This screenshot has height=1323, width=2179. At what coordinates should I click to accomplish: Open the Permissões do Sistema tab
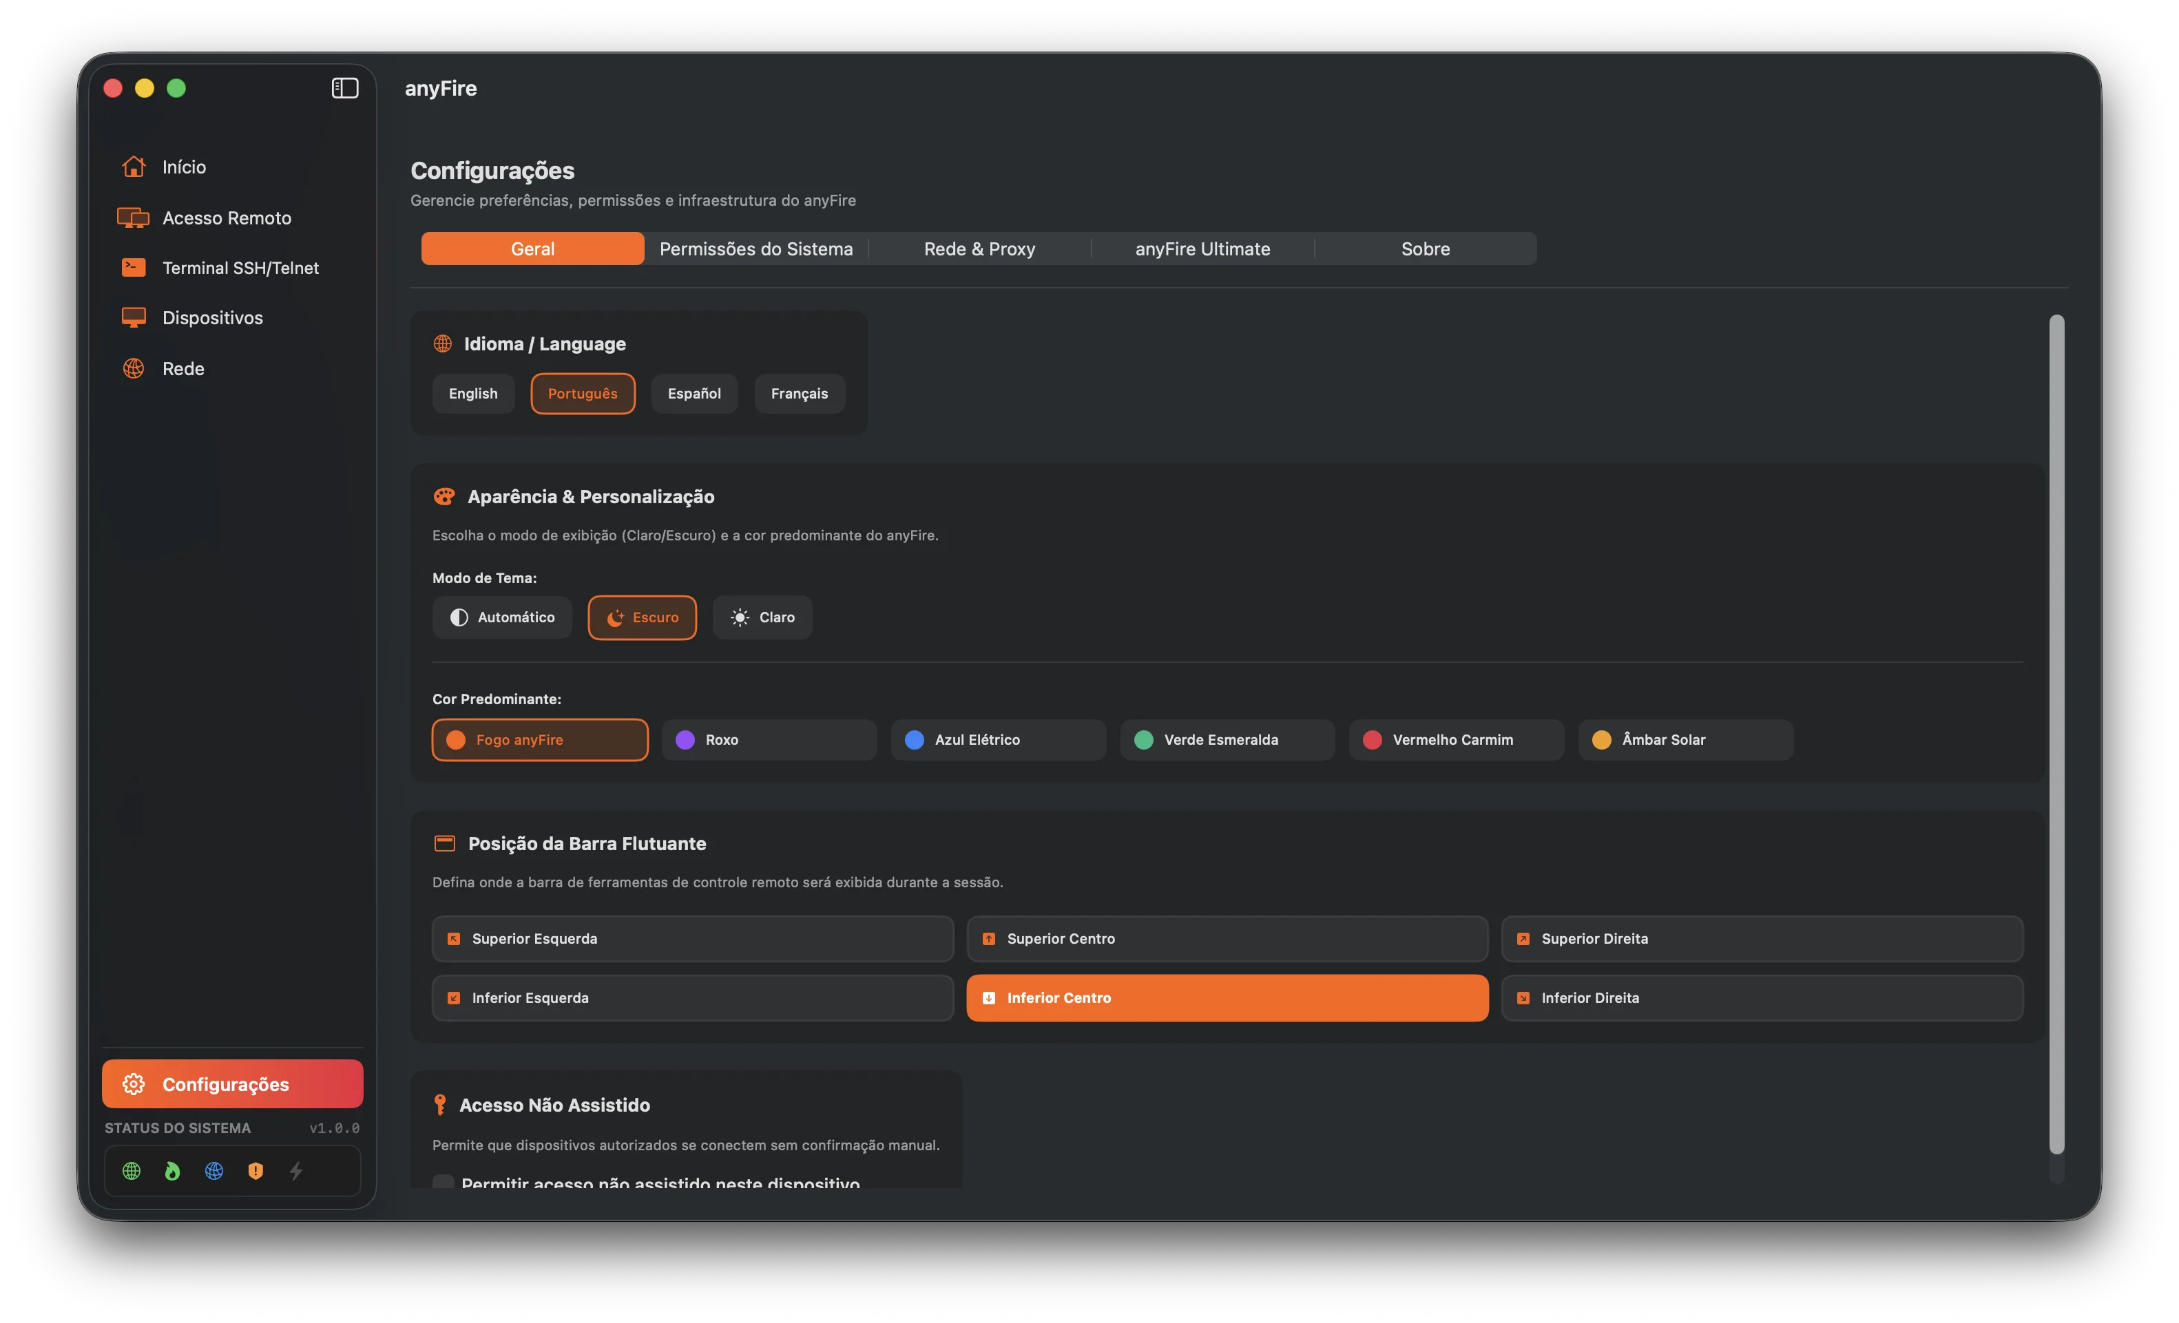[756, 249]
